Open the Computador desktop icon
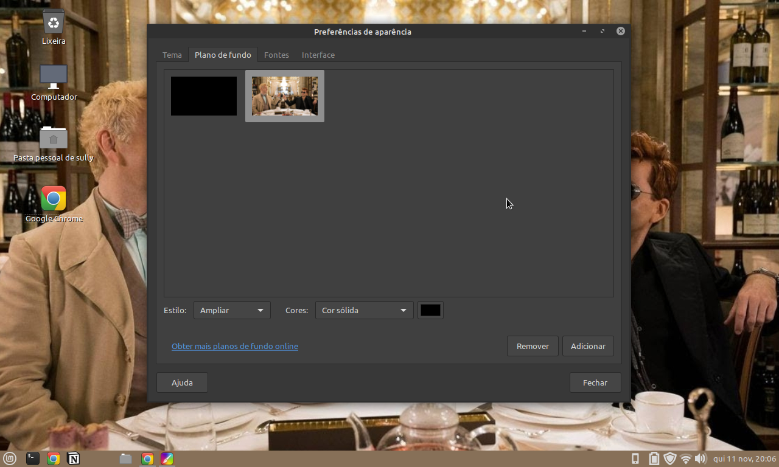 54,77
